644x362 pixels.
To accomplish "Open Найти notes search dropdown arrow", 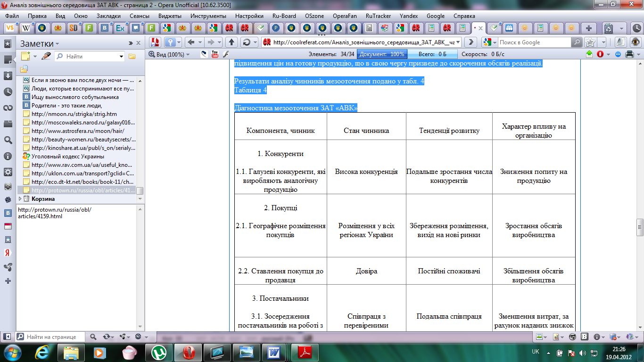I will tap(121, 57).
